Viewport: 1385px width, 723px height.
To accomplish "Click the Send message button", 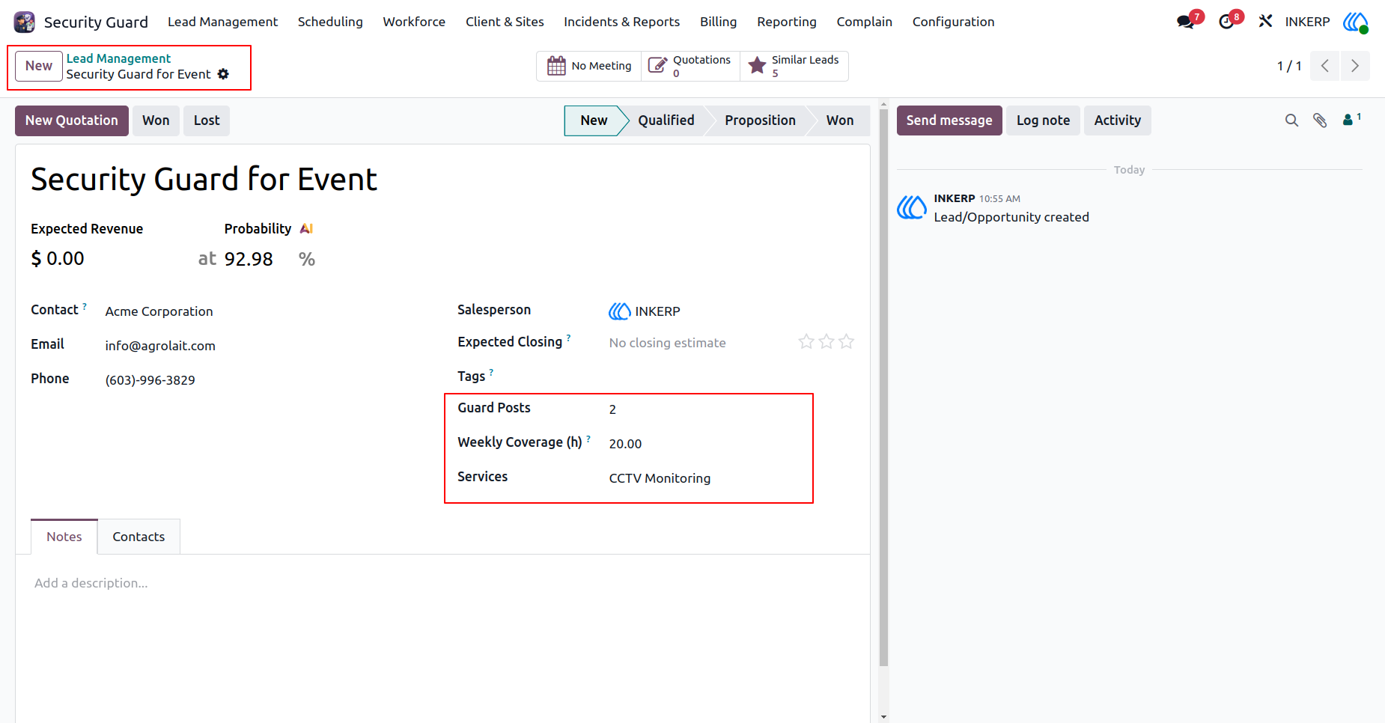I will coord(949,120).
